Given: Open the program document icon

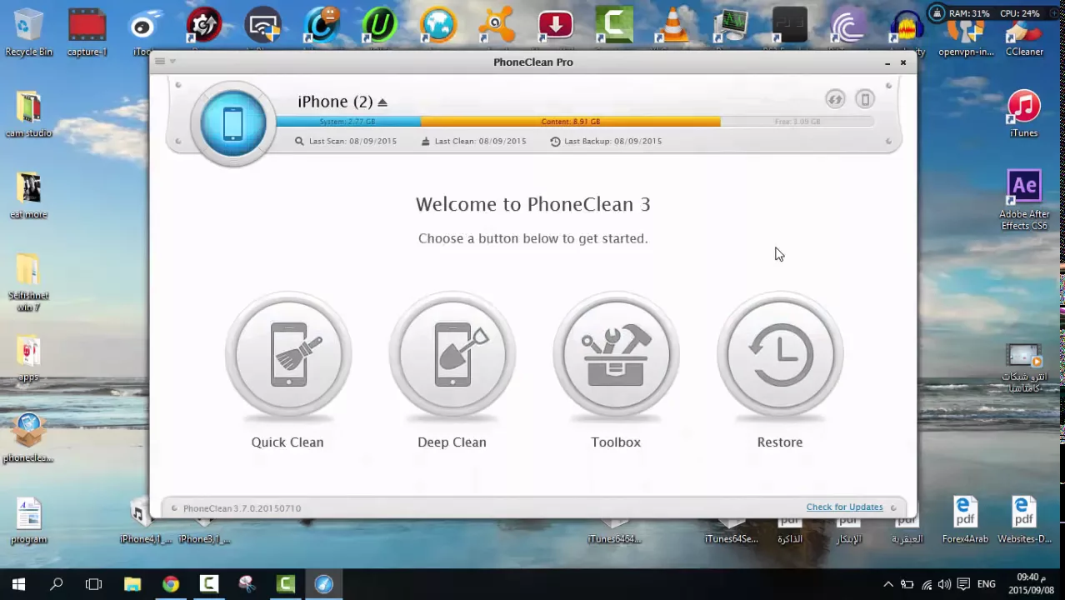Looking at the screenshot, I should (28, 521).
